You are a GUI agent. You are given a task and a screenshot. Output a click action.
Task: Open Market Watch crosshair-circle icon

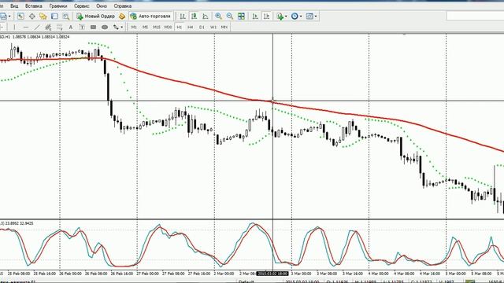point(31,16)
